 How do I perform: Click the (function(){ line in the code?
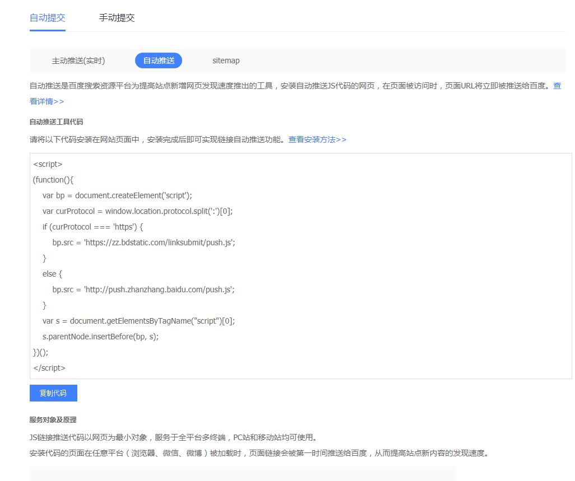click(53, 180)
